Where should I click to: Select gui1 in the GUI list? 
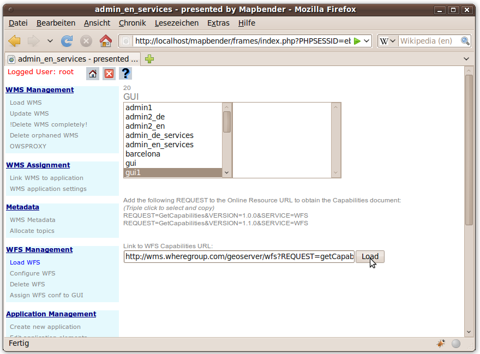pyautogui.click(x=173, y=172)
